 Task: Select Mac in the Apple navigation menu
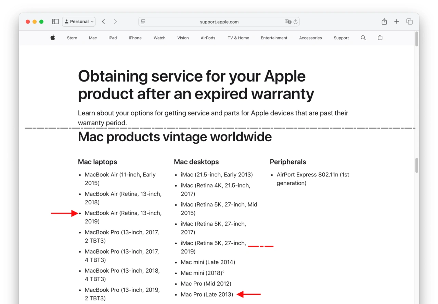[93, 38]
